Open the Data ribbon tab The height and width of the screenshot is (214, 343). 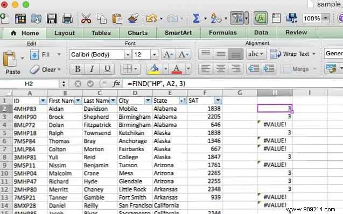pos(261,33)
